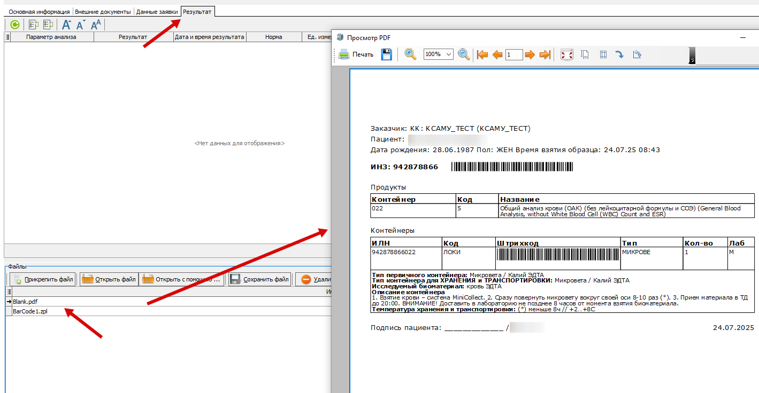Jump to the last PDF page
This screenshot has width=759, height=393.
[x=545, y=54]
